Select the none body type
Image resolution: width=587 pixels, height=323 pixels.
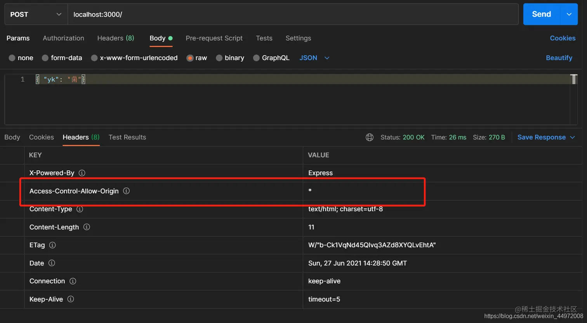tap(12, 58)
